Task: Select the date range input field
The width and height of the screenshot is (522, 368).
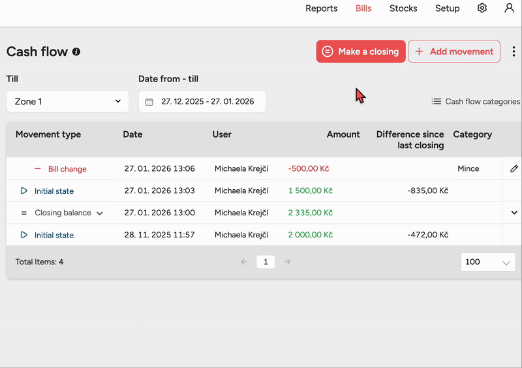Action: [207, 102]
